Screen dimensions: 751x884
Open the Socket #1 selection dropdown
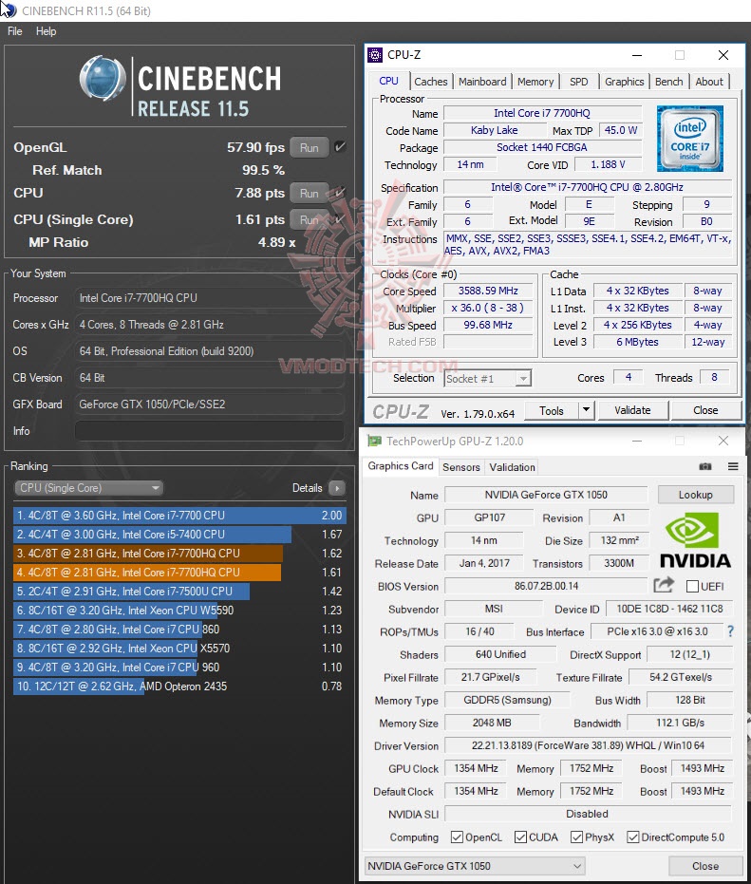(x=488, y=378)
